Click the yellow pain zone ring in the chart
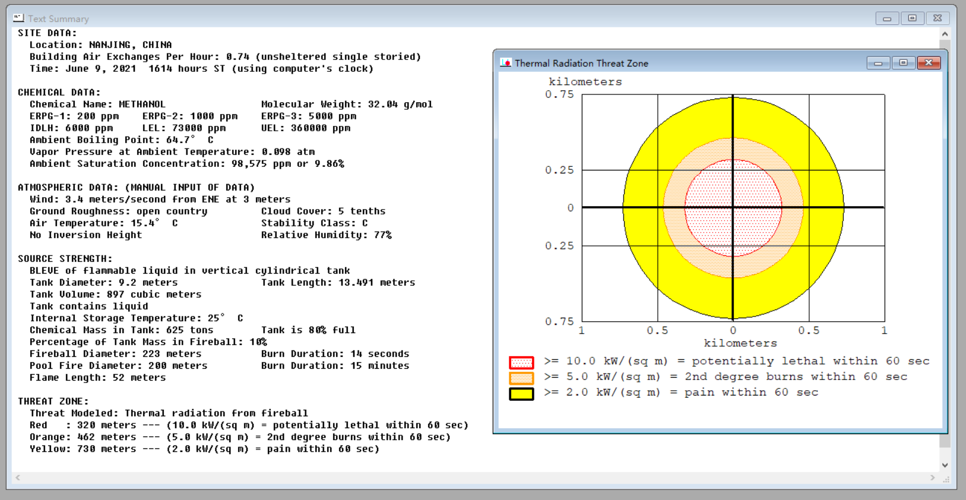Viewport: 966px width, 500px height. (733, 117)
